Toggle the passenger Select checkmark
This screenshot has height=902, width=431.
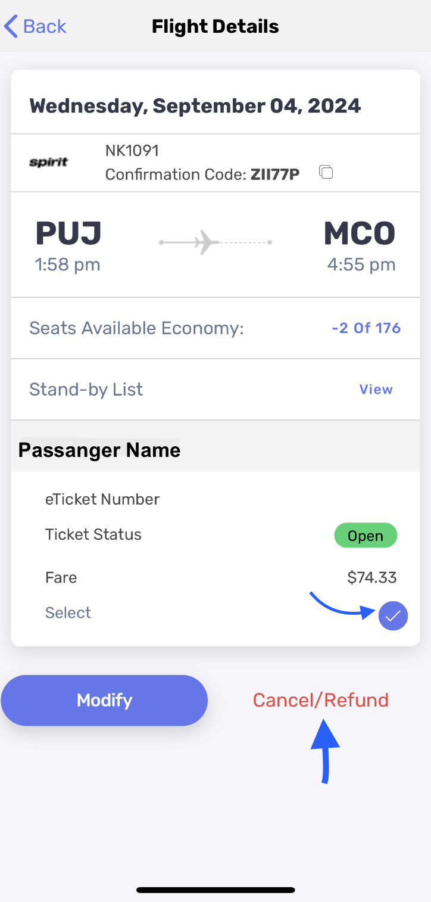pos(393,616)
